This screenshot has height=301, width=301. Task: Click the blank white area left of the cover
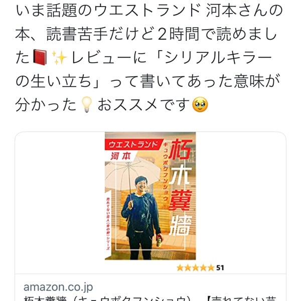coord(60,203)
